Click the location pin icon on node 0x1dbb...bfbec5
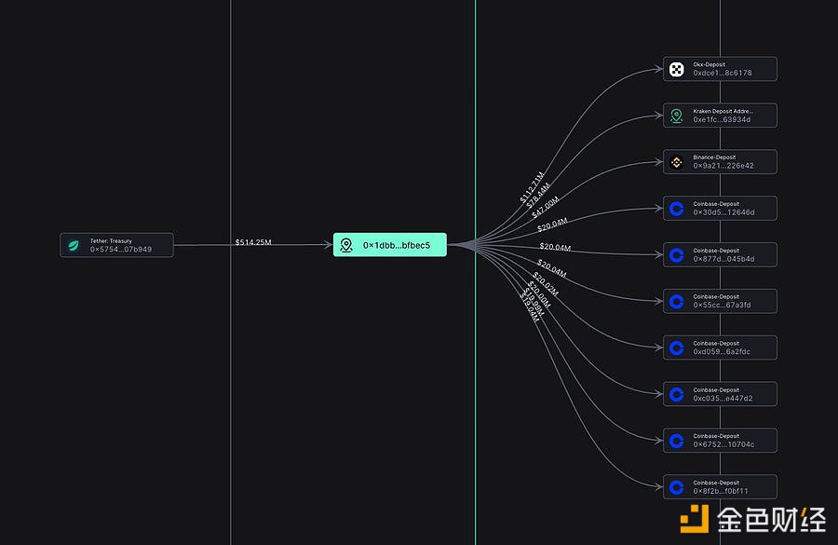This screenshot has height=545, width=838. (346, 245)
